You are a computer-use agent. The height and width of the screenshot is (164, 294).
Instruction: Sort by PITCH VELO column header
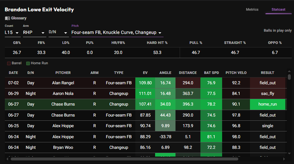point(236,73)
